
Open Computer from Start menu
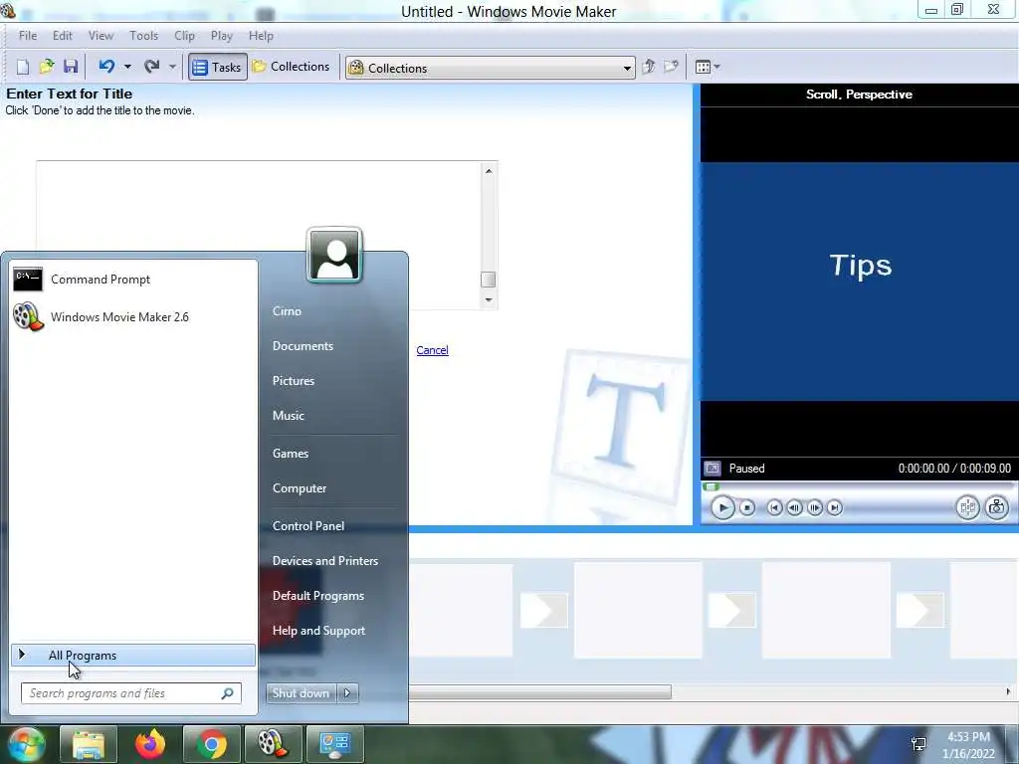click(x=299, y=488)
